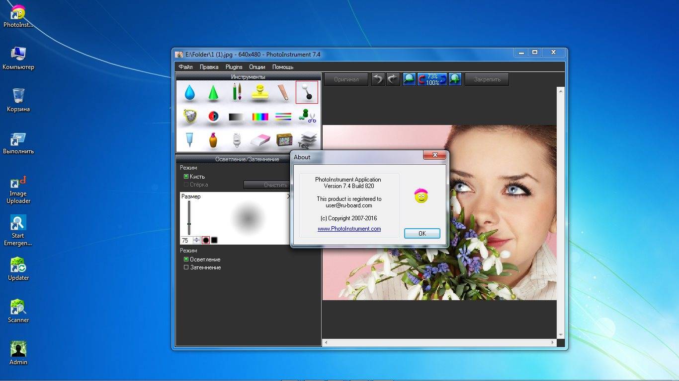Select the red eye removal tool

coord(213,117)
